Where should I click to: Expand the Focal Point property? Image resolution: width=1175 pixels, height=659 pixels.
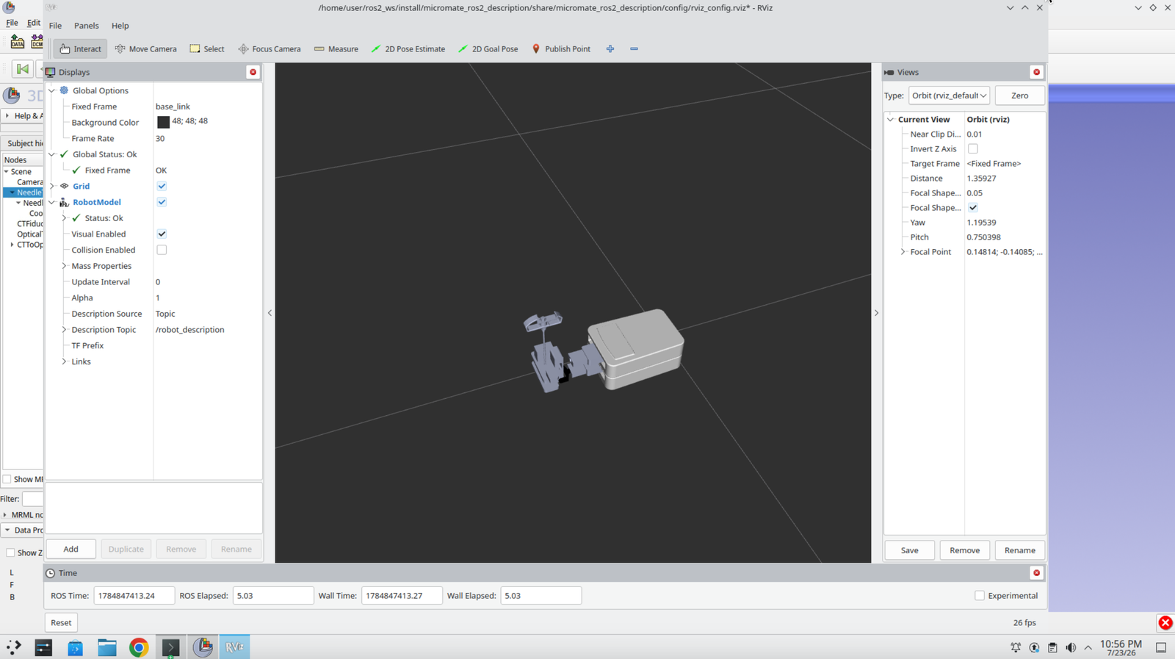tap(903, 251)
